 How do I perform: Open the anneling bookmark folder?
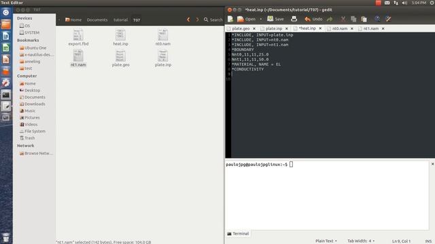tap(30, 62)
